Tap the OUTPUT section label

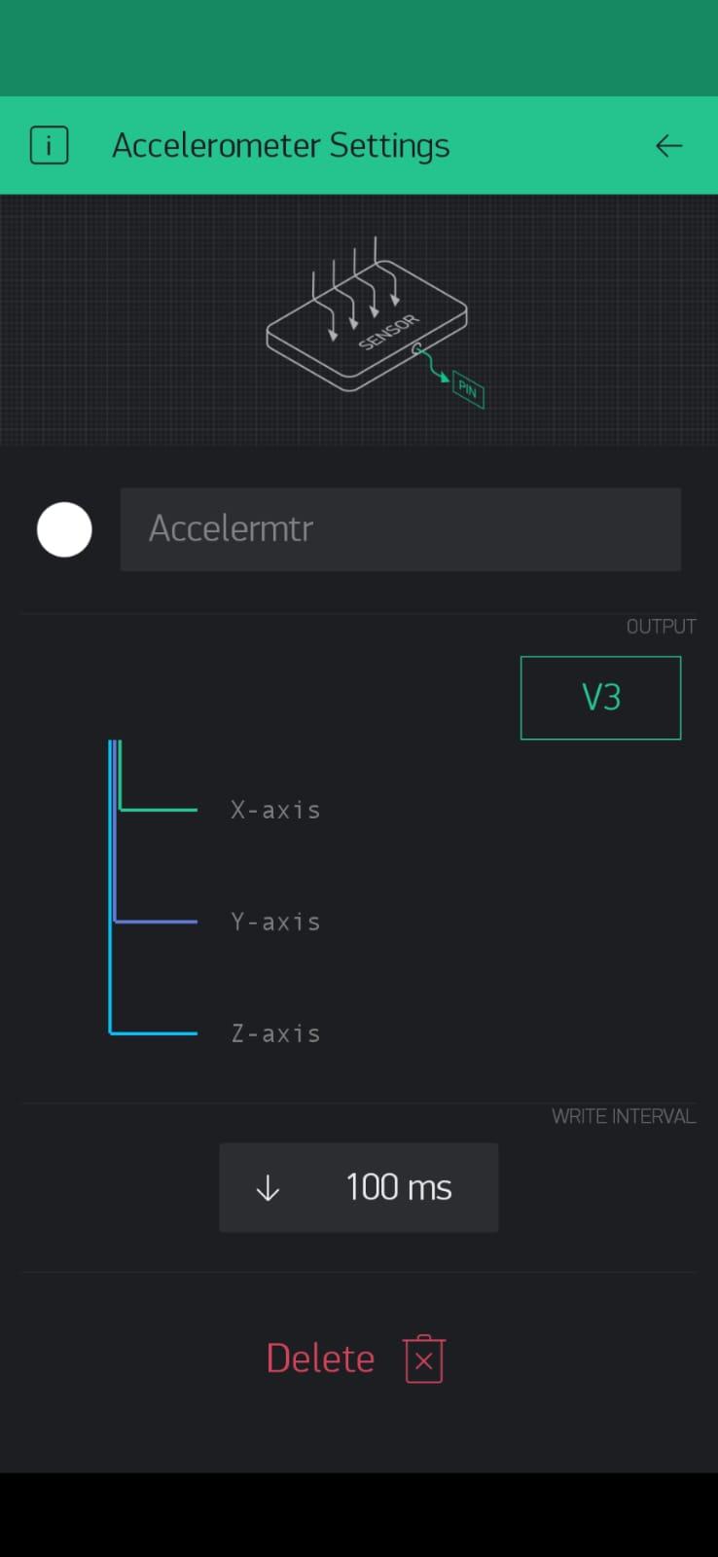click(x=661, y=627)
